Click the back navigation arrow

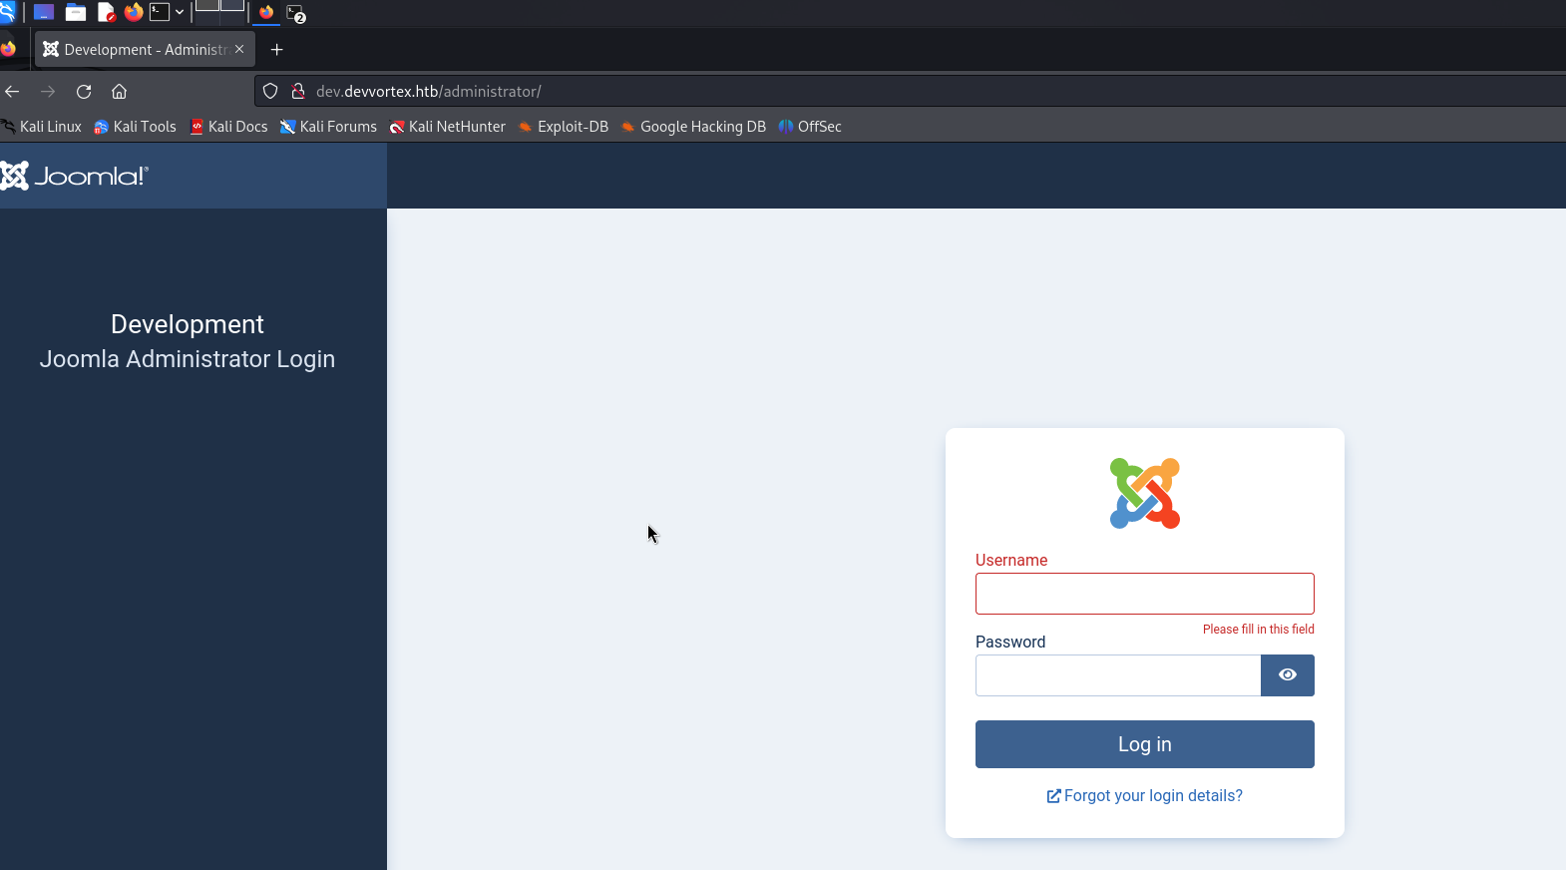point(13,92)
